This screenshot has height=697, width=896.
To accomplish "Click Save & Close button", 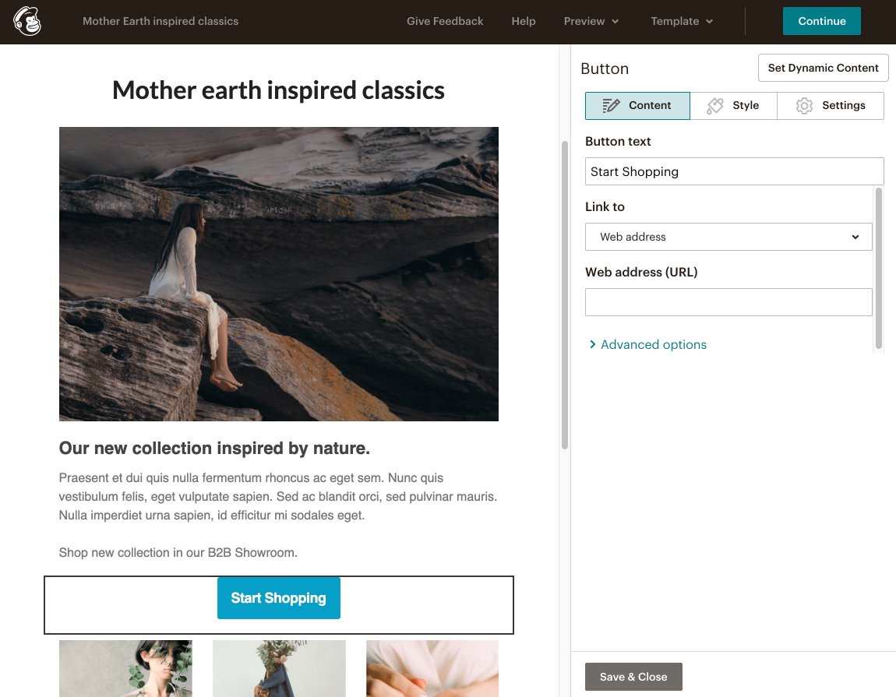I will pos(633,677).
